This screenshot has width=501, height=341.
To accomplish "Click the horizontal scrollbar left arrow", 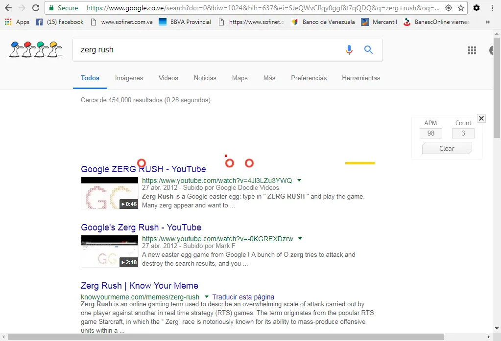I will [x=3, y=337].
